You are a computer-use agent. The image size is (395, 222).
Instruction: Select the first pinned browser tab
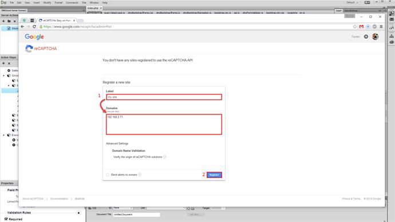pos(24,20)
